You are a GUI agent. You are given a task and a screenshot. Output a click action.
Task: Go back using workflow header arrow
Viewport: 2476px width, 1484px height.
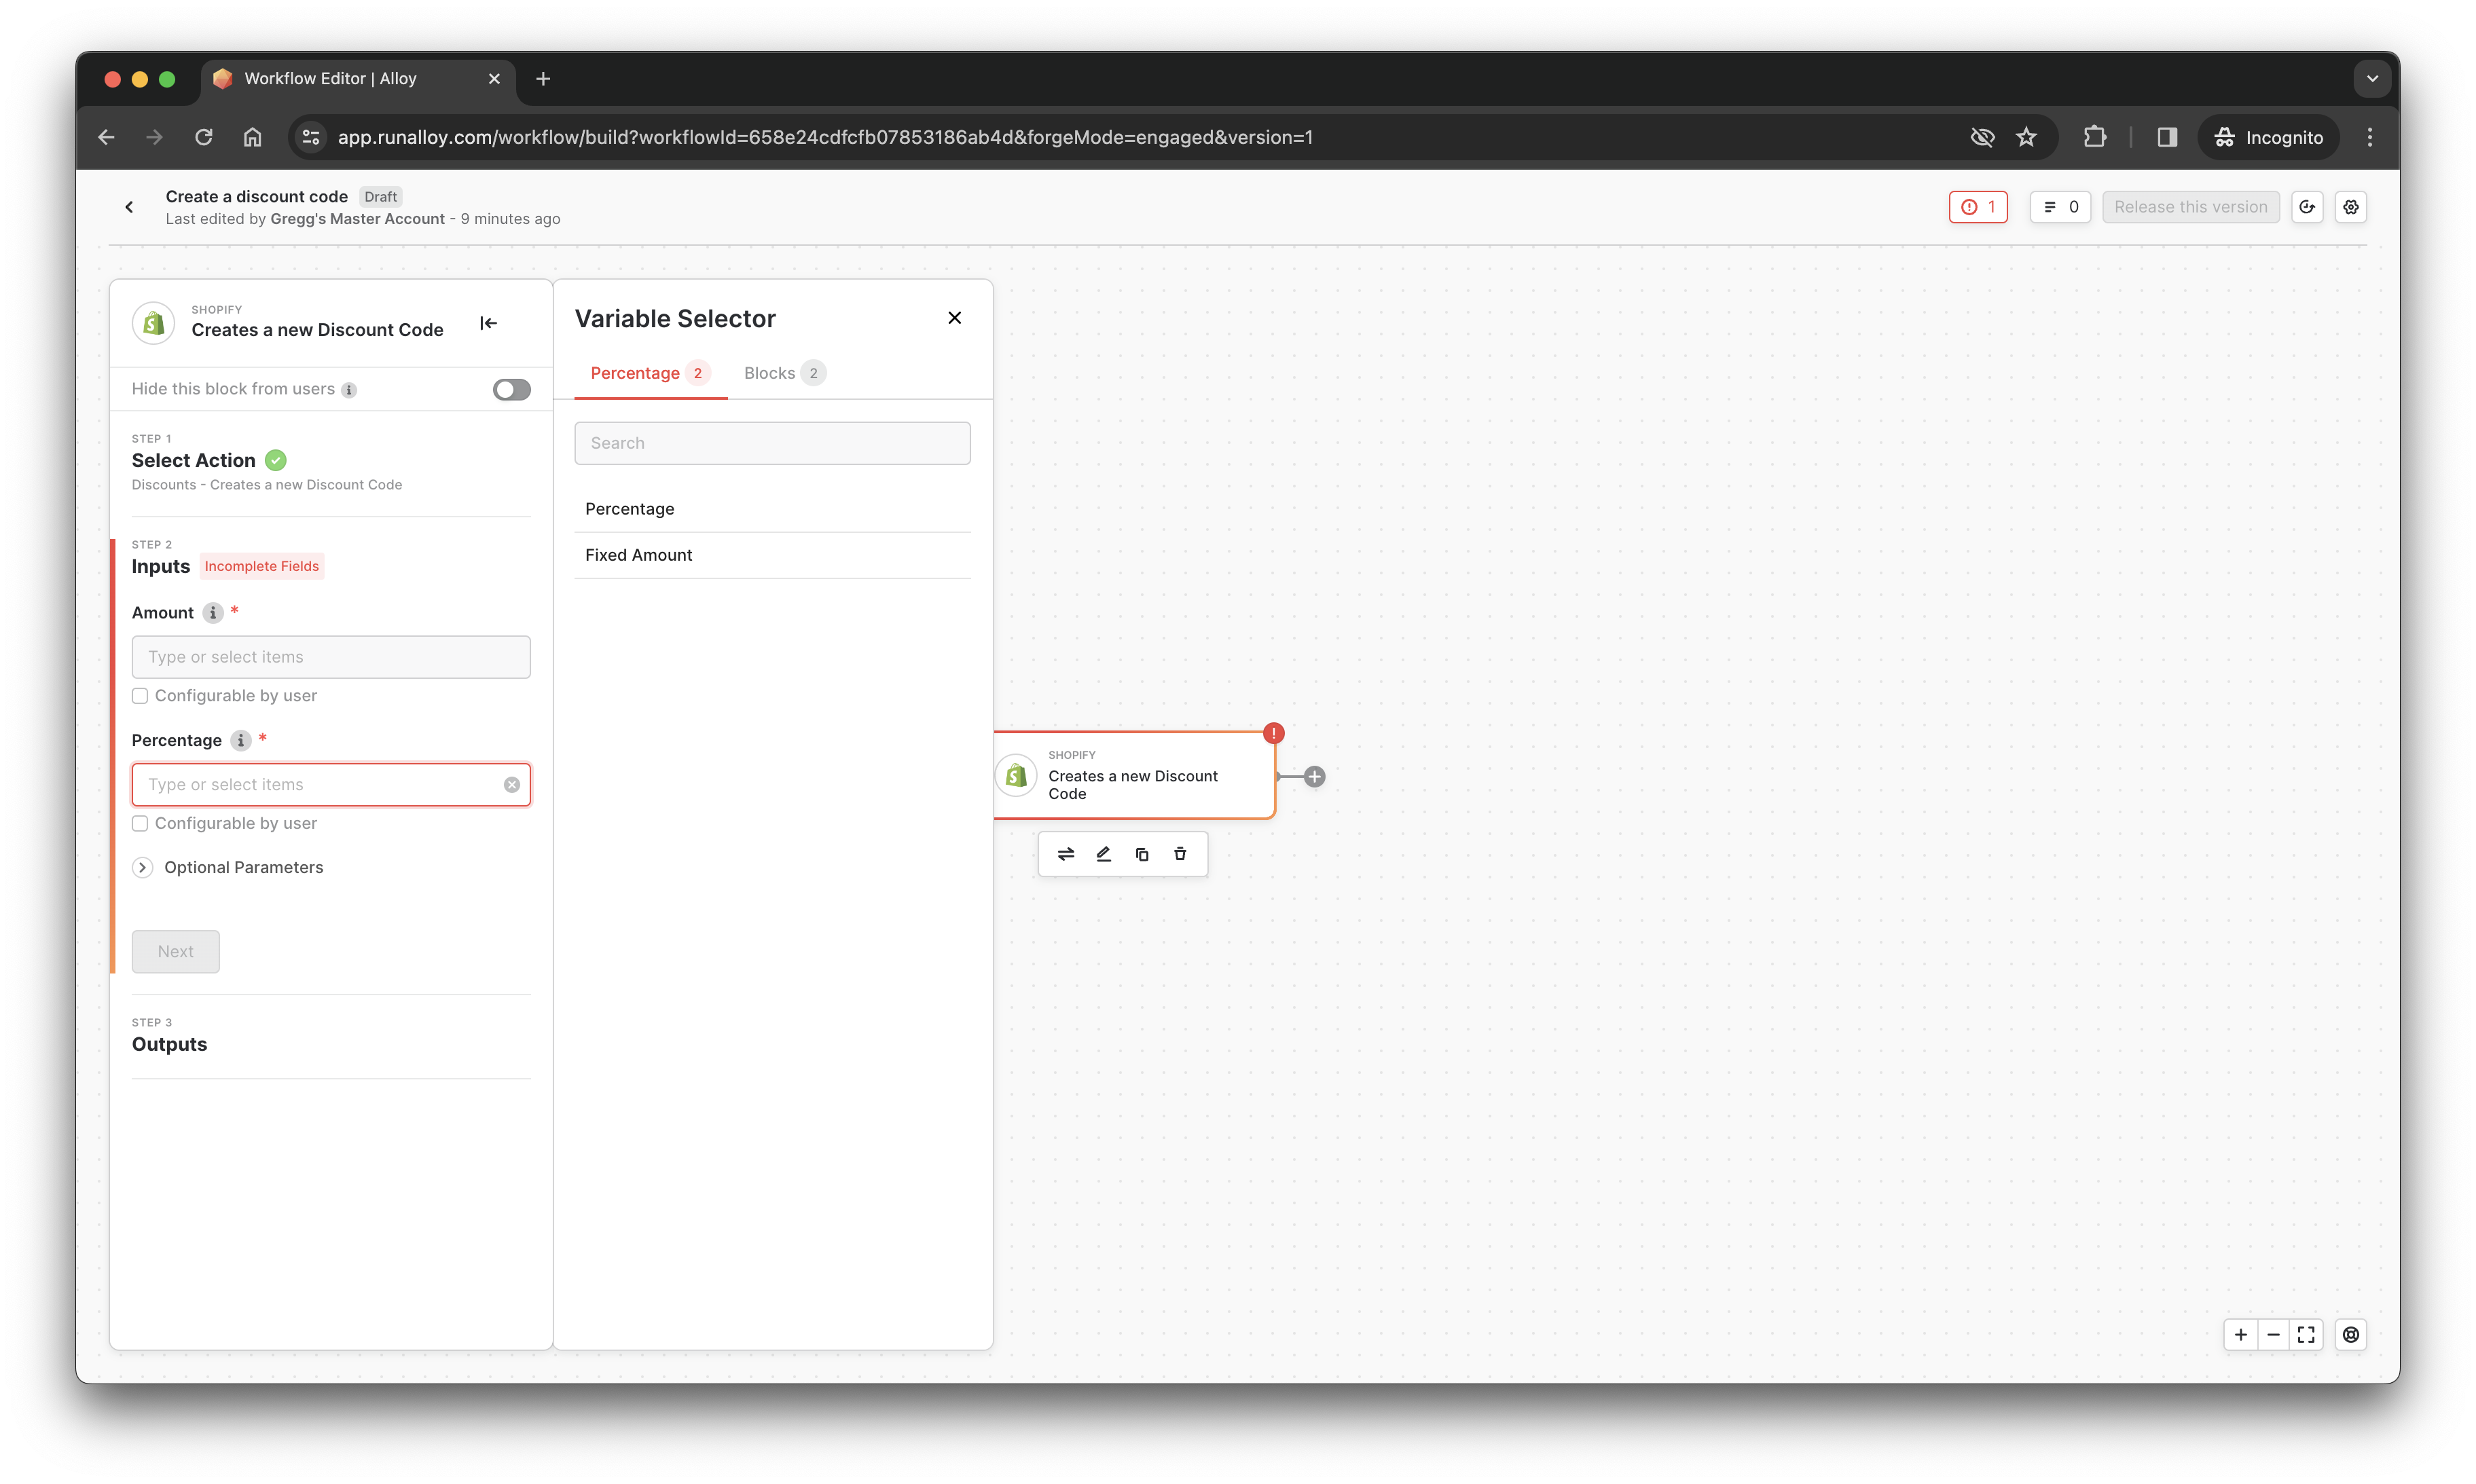click(x=129, y=207)
